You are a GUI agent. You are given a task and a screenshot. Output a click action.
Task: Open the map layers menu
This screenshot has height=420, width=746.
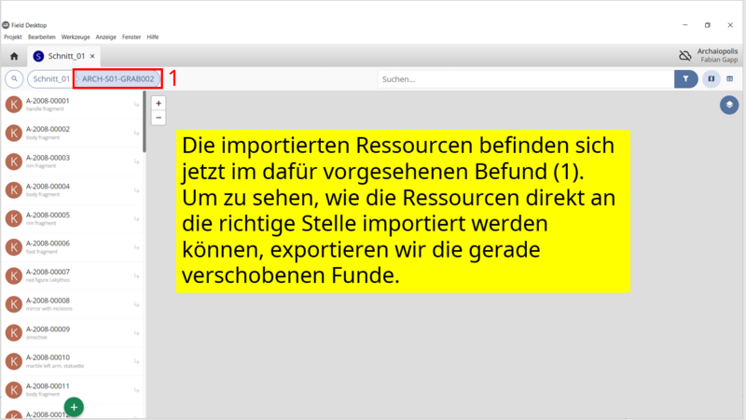(728, 105)
